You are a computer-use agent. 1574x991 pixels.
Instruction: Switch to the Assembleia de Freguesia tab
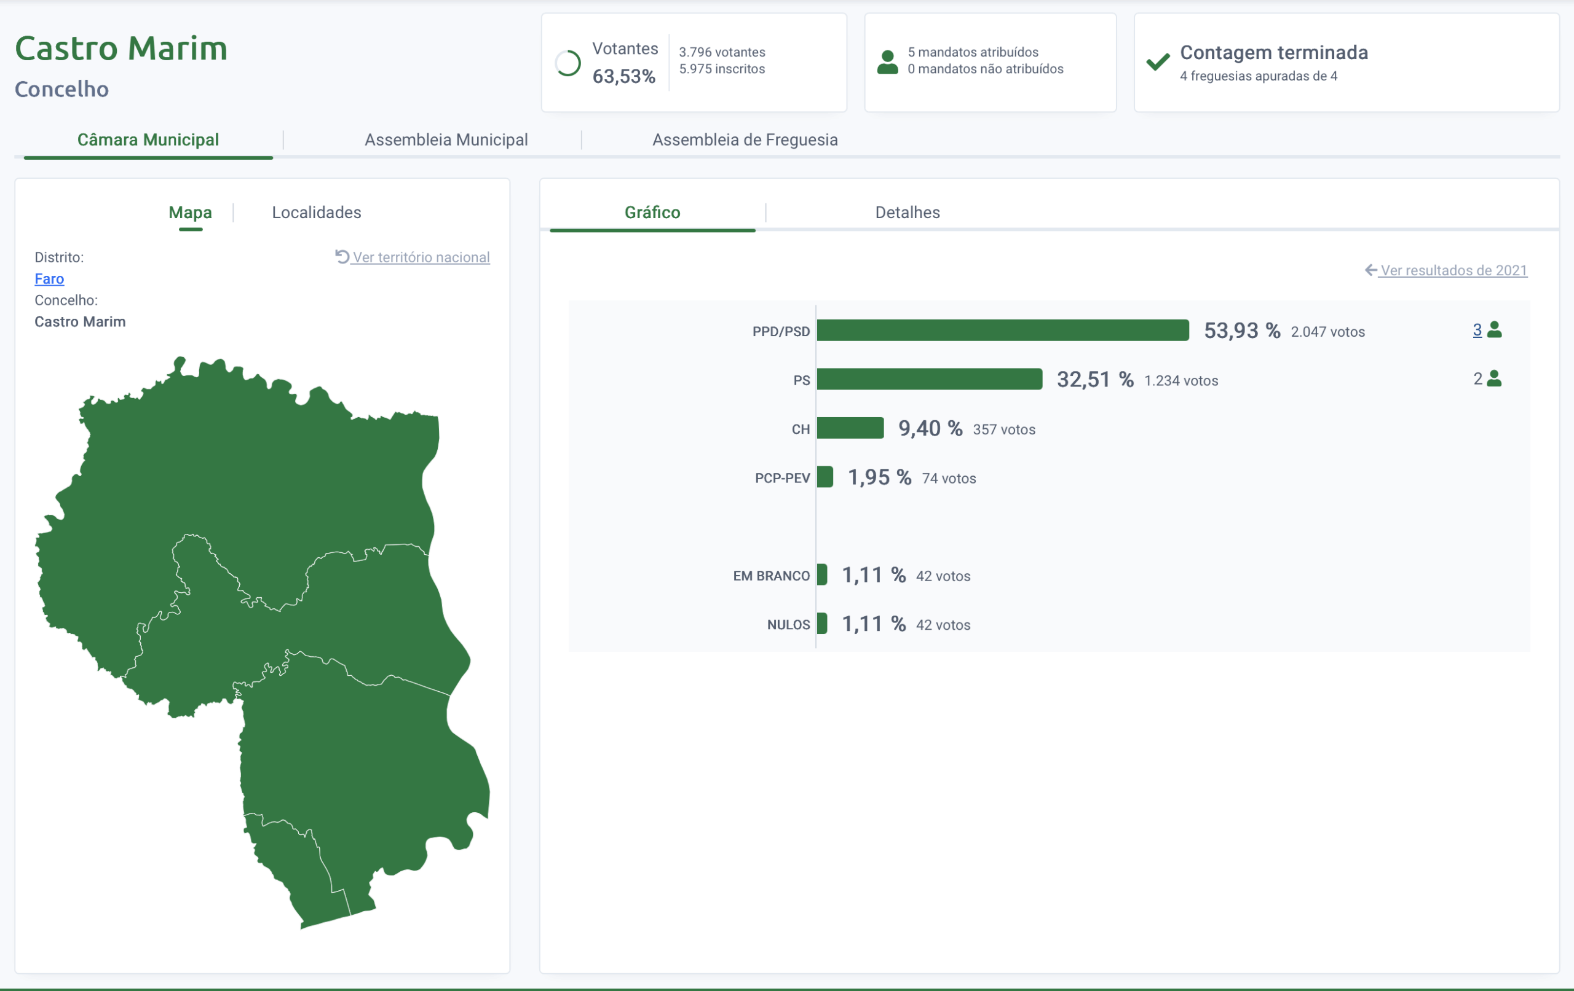745,140
